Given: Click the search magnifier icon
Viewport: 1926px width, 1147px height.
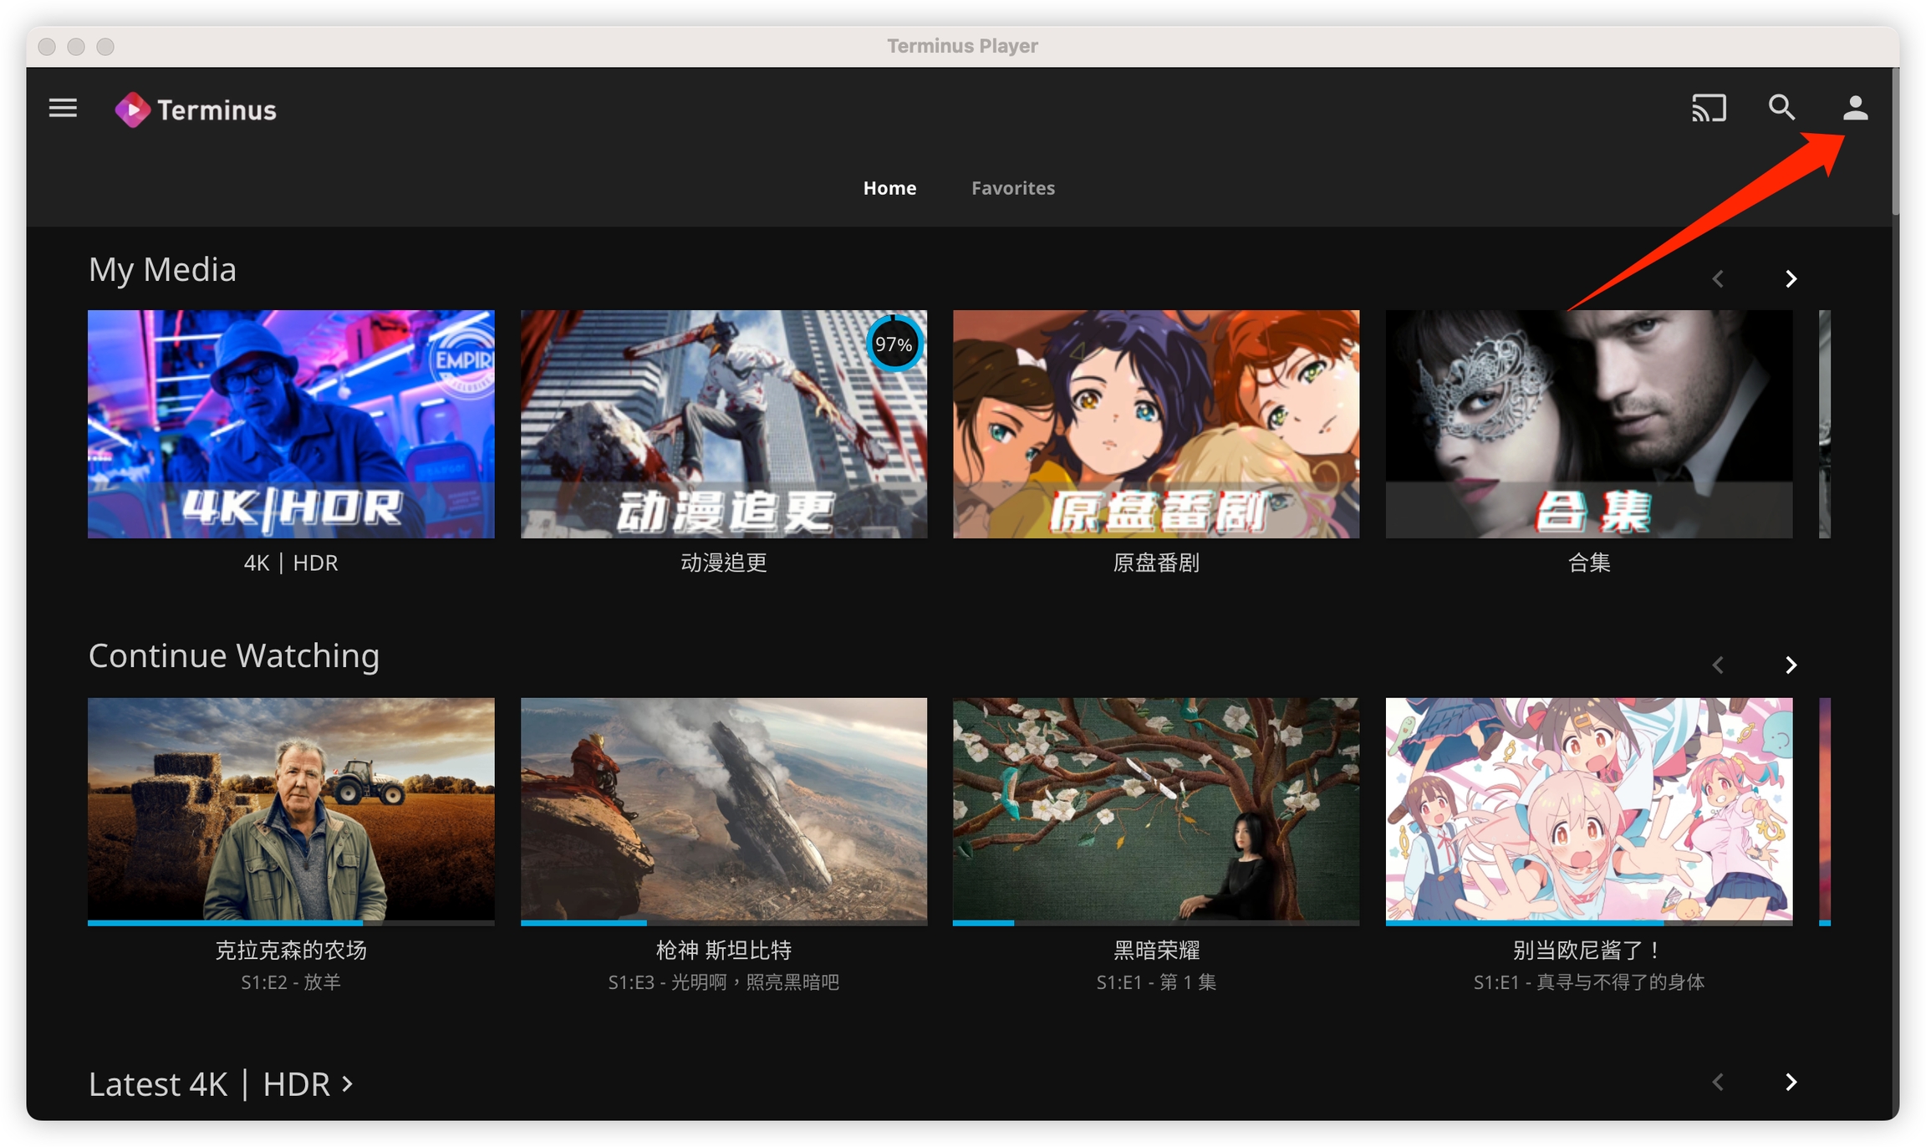Looking at the screenshot, I should pyautogui.click(x=1781, y=109).
